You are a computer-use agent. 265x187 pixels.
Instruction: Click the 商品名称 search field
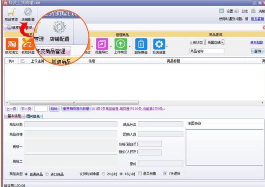pyautogui.click(x=207, y=51)
